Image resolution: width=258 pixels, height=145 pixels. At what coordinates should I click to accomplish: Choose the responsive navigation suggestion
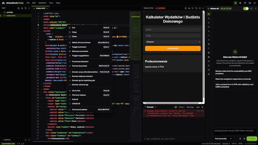(235, 79)
